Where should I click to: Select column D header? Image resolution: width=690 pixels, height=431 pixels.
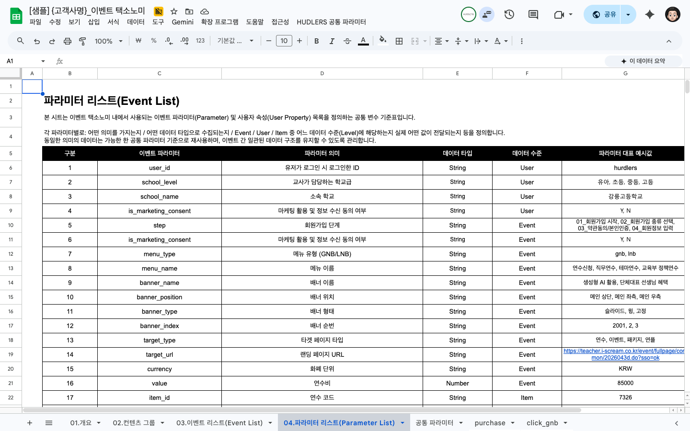click(x=322, y=73)
